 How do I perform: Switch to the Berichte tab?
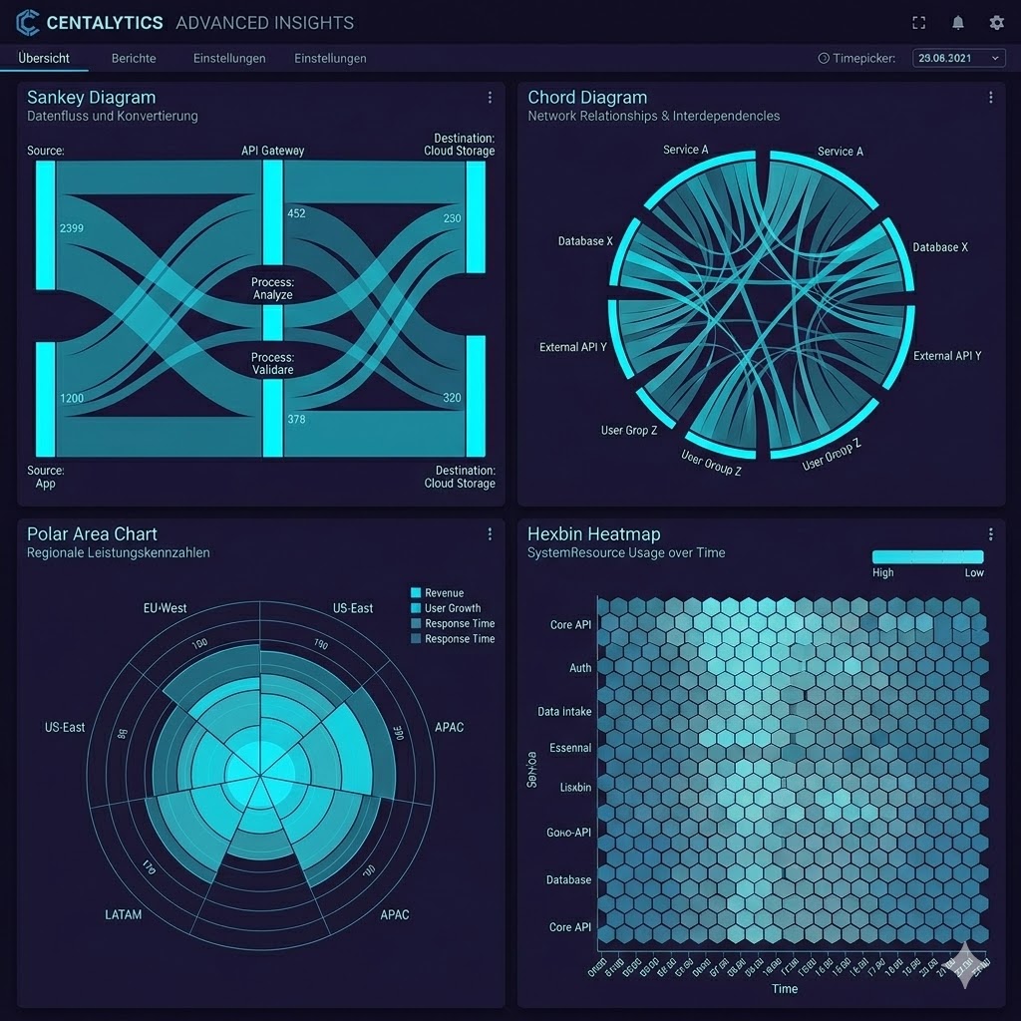pos(133,58)
